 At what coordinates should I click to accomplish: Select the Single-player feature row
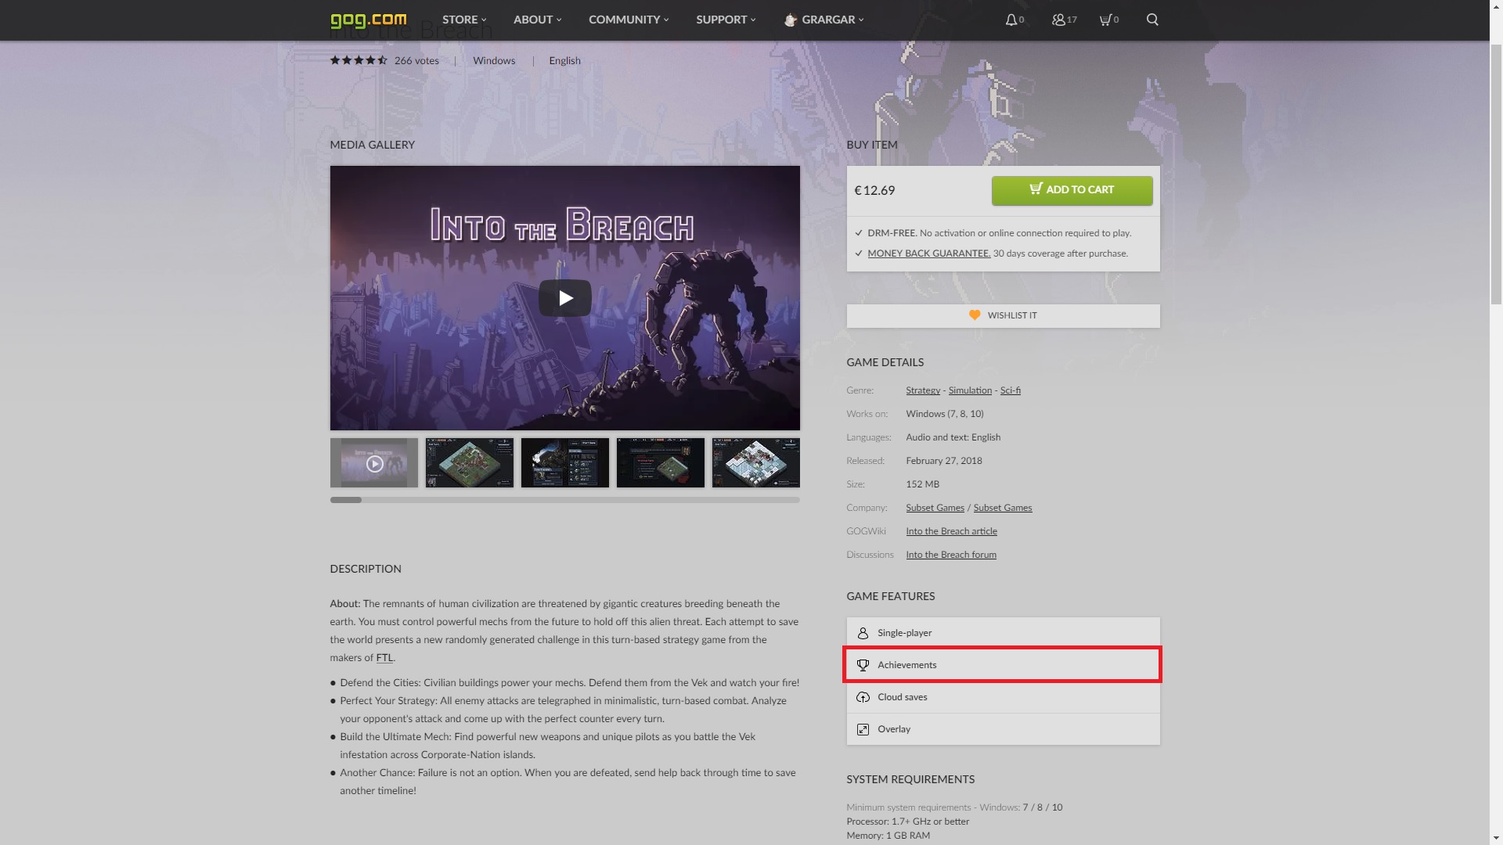(1003, 633)
